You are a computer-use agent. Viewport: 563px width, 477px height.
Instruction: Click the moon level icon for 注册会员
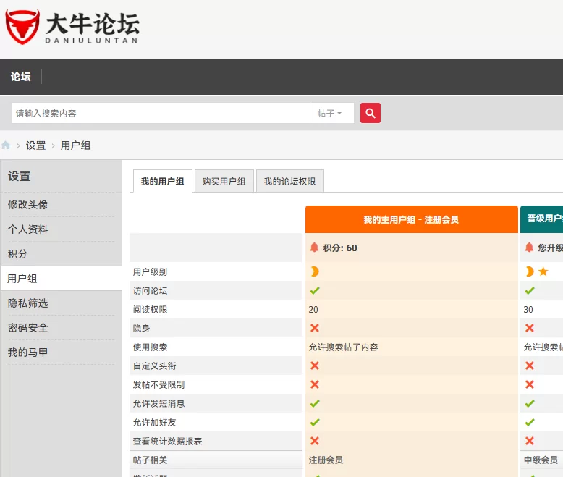[315, 271]
